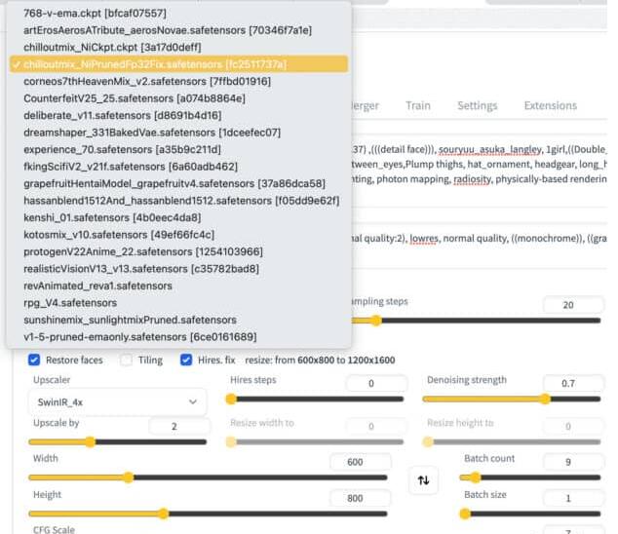
Task: Uncheck Restore faces checkbox
Action: coord(34,360)
